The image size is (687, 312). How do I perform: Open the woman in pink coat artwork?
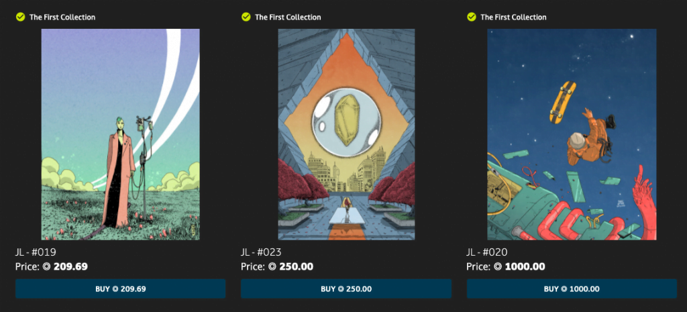coord(121,134)
